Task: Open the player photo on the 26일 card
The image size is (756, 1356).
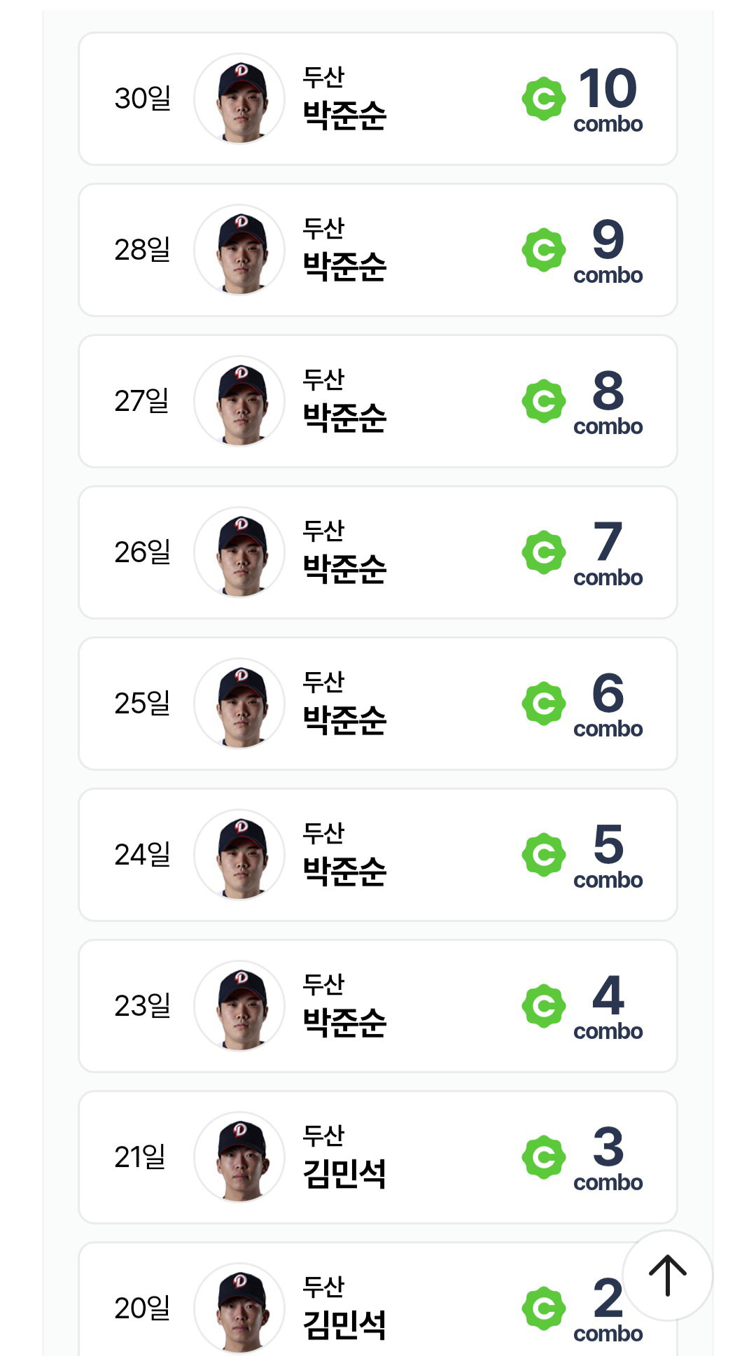Action: pos(239,552)
